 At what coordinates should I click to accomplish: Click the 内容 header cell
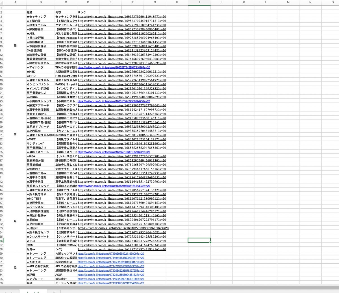pos(66,12)
